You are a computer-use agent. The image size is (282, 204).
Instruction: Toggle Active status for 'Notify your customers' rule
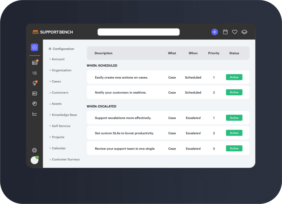click(234, 92)
